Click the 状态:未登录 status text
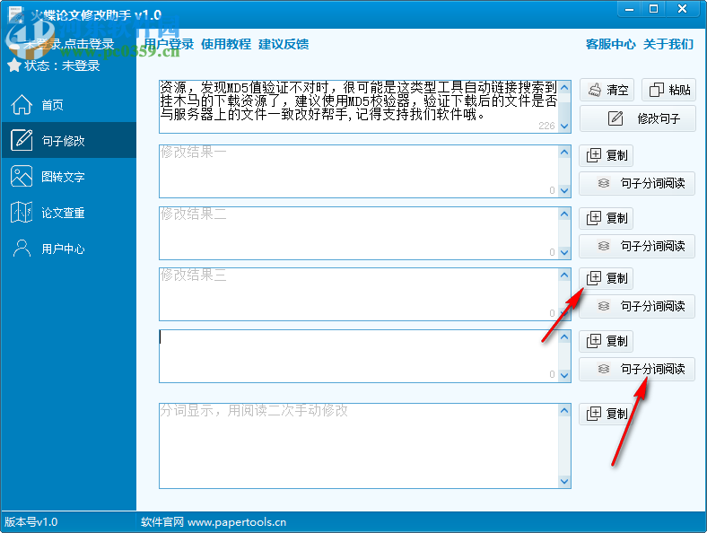 click(x=62, y=66)
